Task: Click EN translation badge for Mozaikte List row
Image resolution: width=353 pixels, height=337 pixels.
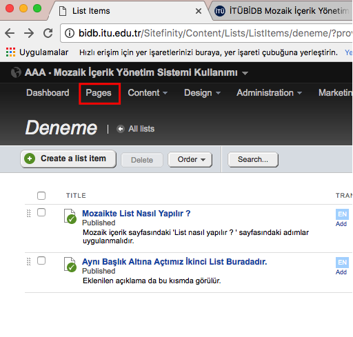Action: (342, 214)
